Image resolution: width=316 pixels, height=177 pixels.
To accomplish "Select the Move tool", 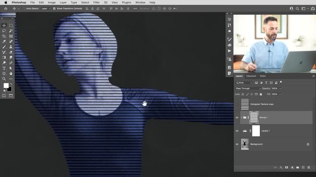I will pyautogui.click(x=4, y=26).
